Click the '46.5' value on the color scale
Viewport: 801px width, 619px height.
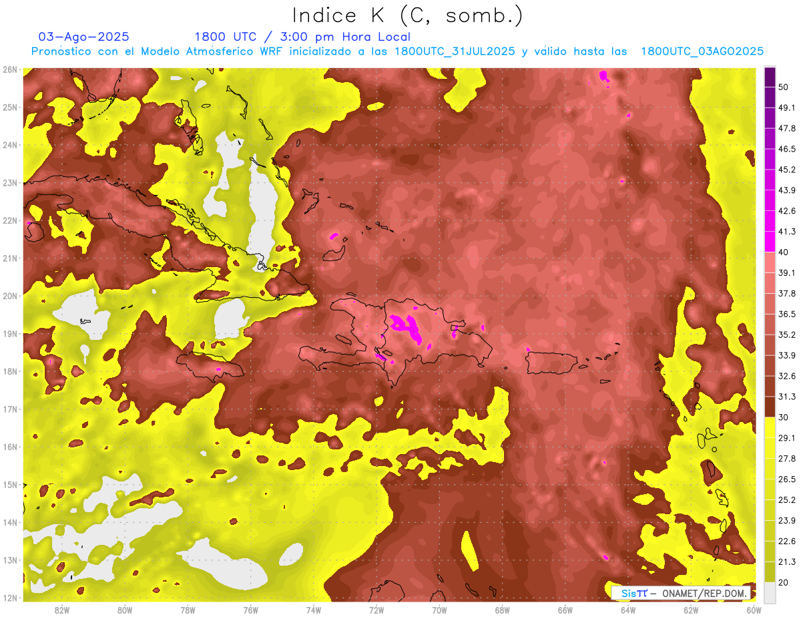pos(787,149)
